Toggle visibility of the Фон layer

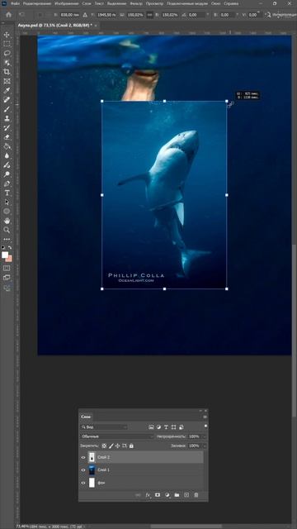tap(83, 483)
